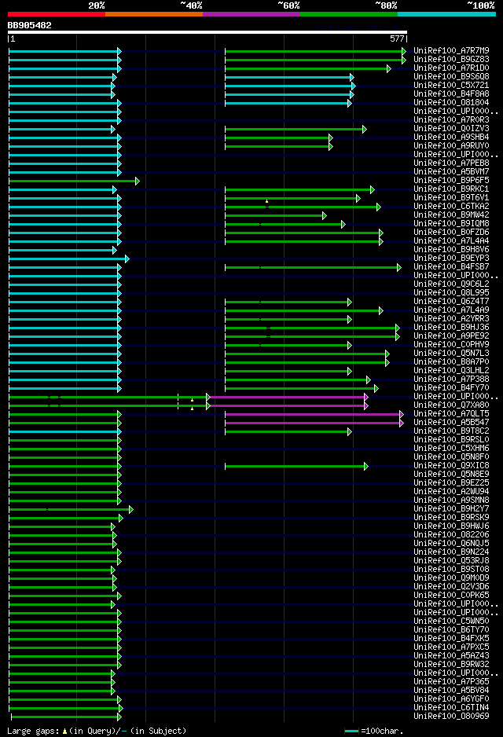The width and height of the screenshot is (503, 737).
Task: Open hit UniRef100_B9RKC1
Action: pyautogui.click(x=451, y=189)
